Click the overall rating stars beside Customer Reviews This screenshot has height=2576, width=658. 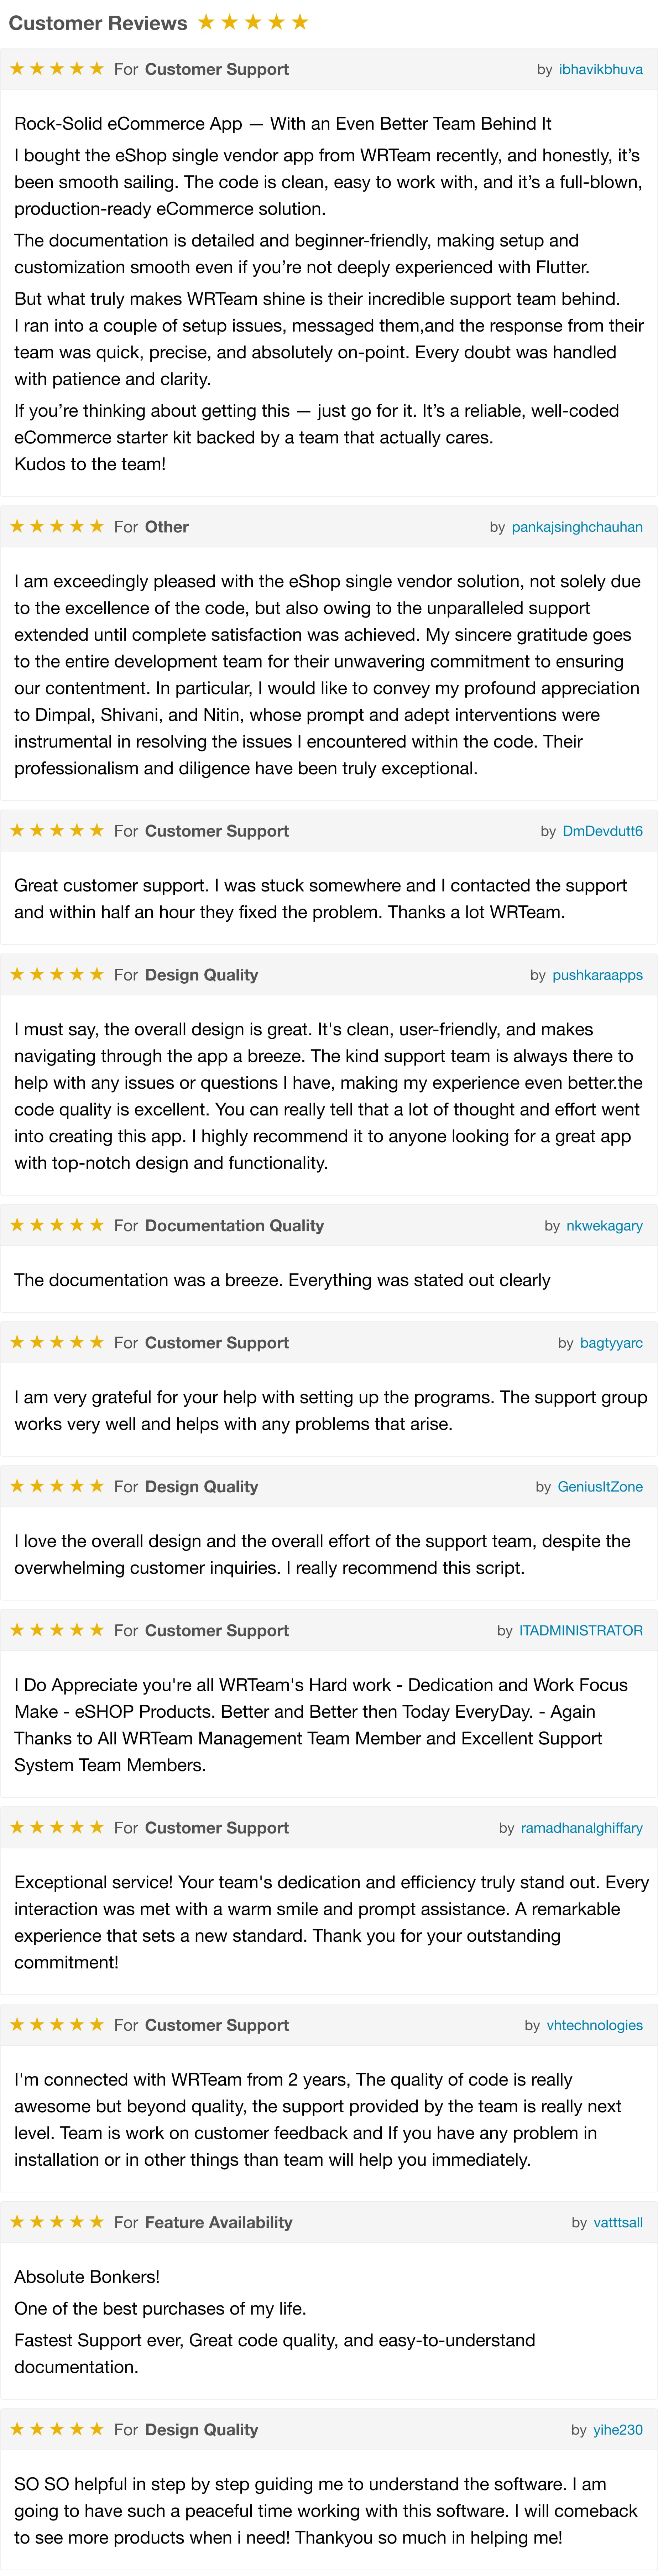pyautogui.click(x=253, y=22)
